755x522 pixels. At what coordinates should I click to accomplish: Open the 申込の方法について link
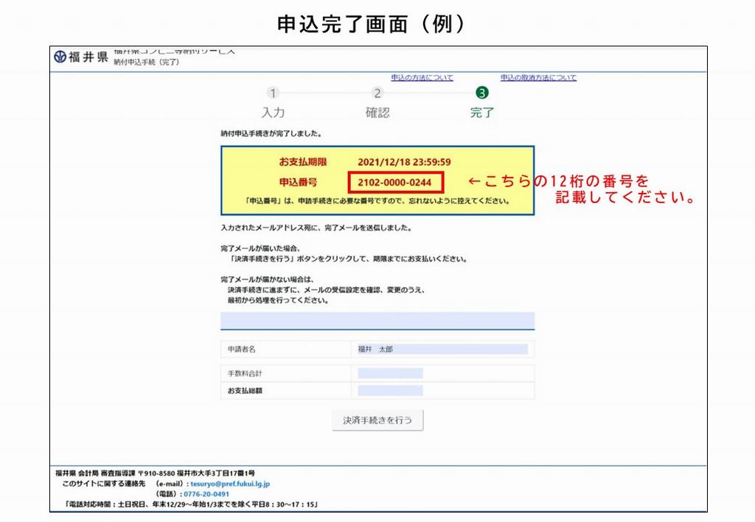click(x=422, y=78)
